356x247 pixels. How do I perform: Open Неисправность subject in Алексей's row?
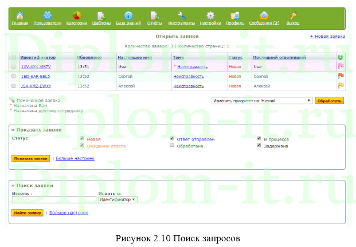(x=189, y=86)
